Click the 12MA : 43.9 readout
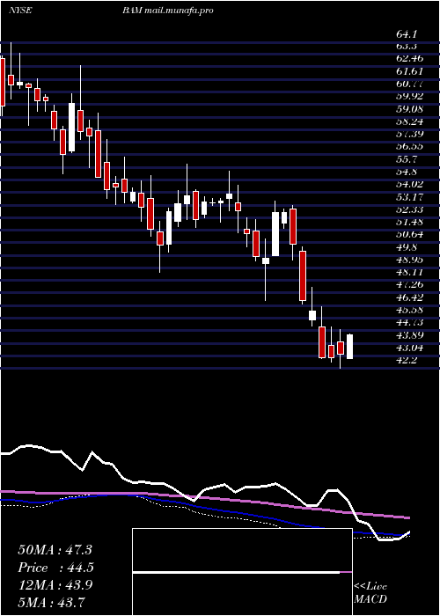This screenshot has height=616, width=440. (x=55, y=585)
